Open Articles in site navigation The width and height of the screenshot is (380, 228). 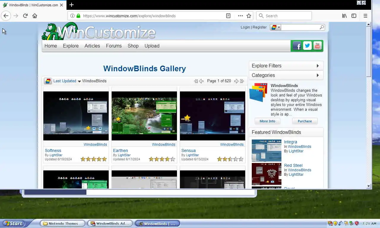92,46
